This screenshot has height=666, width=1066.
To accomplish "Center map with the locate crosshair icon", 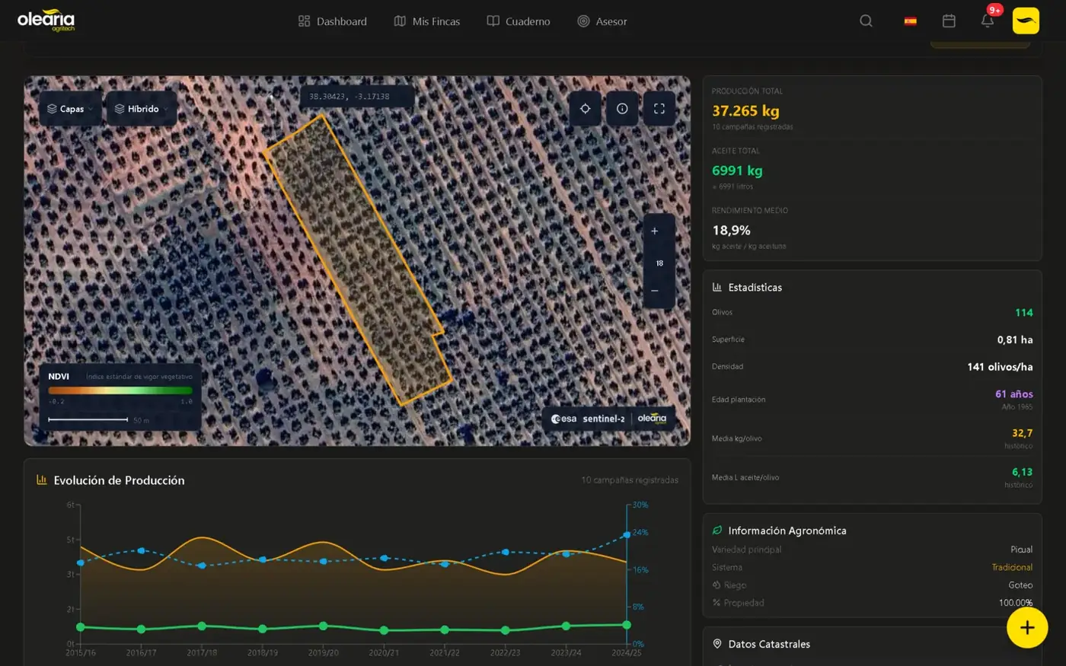I will tap(585, 109).
